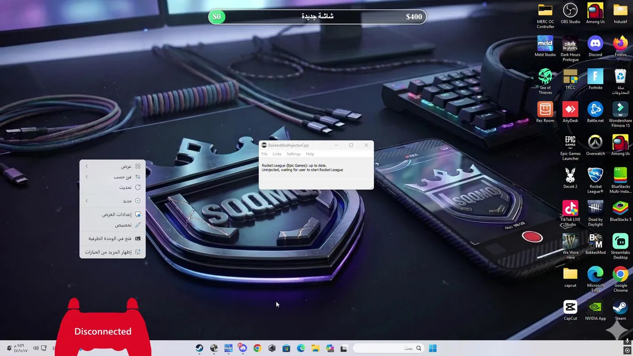Open the OBS Studio desktop shortcut
Image resolution: width=633 pixels, height=356 pixels.
tap(570, 14)
